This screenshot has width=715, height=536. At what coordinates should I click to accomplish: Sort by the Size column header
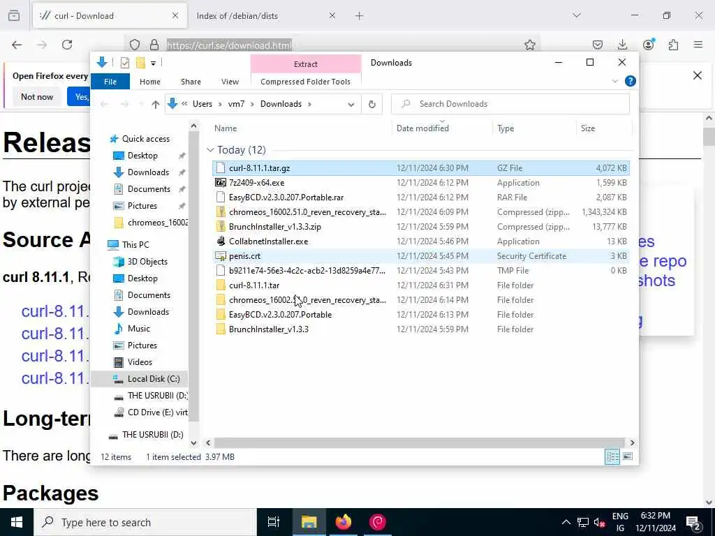(588, 128)
